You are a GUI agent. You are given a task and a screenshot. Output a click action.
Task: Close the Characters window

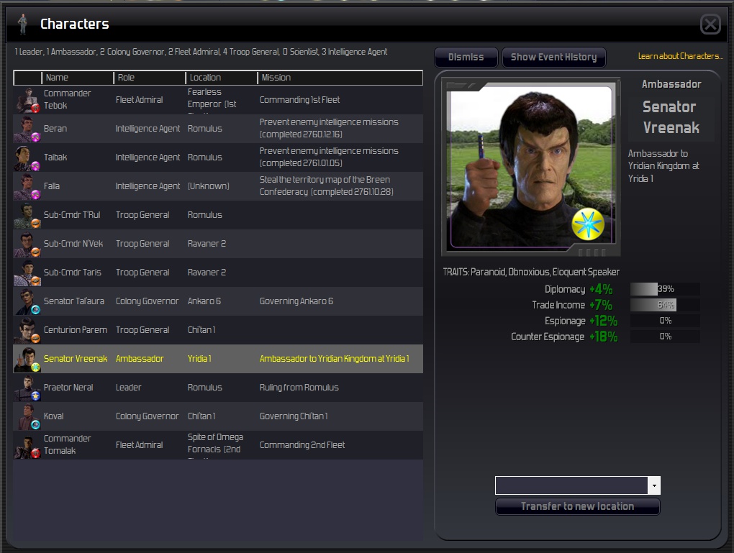710,24
